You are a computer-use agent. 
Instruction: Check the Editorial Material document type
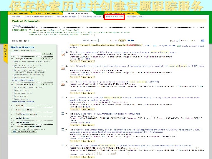(13, 87)
